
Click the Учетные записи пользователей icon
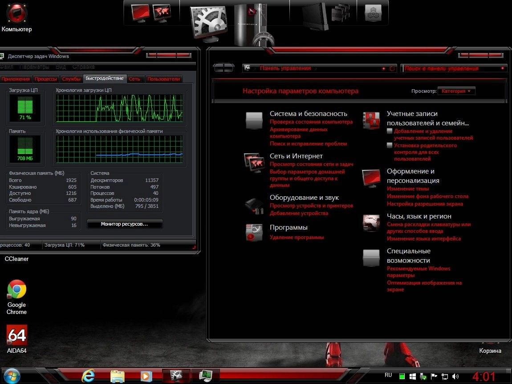click(371, 120)
